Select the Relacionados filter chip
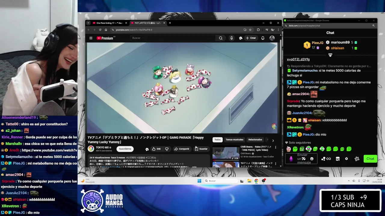 255,139
